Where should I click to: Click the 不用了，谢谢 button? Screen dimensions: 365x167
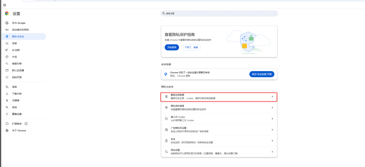[x=191, y=47]
